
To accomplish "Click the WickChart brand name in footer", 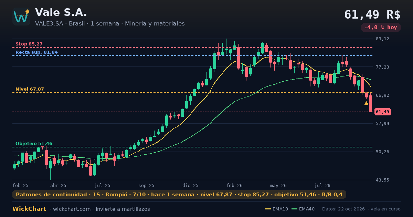I will pyautogui.click(x=29, y=209).
